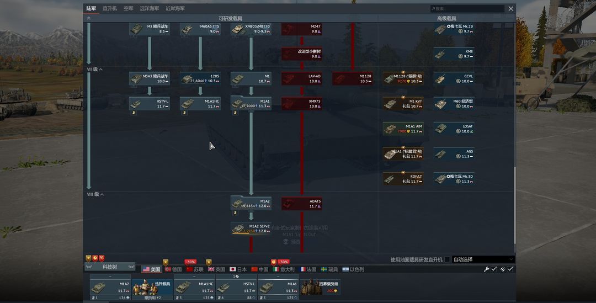Select the 梅卡瓦 Mk.3D card
This screenshot has height=303, width=596.
(x=454, y=179)
